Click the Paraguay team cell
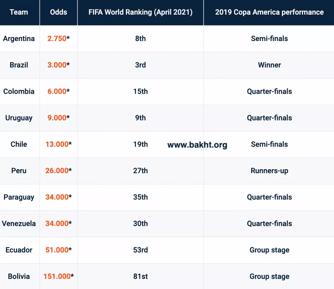 tap(19, 197)
